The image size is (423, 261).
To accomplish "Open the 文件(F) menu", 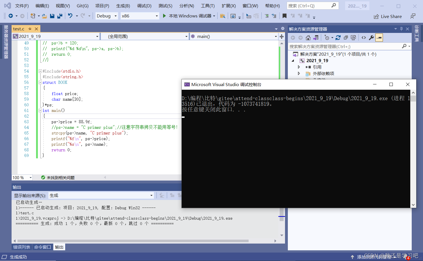I will coord(22,6).
